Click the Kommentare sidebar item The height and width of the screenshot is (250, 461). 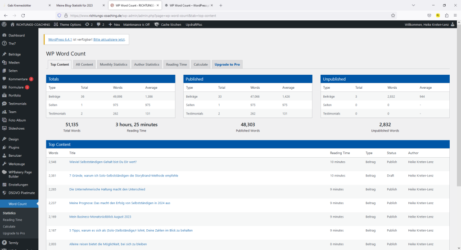(x=18, y=79)
